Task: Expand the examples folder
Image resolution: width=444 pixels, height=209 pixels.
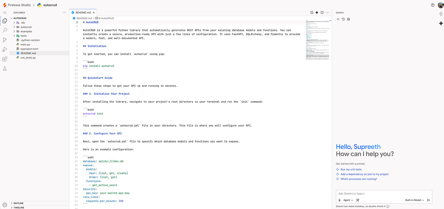Action: (26, 31)
